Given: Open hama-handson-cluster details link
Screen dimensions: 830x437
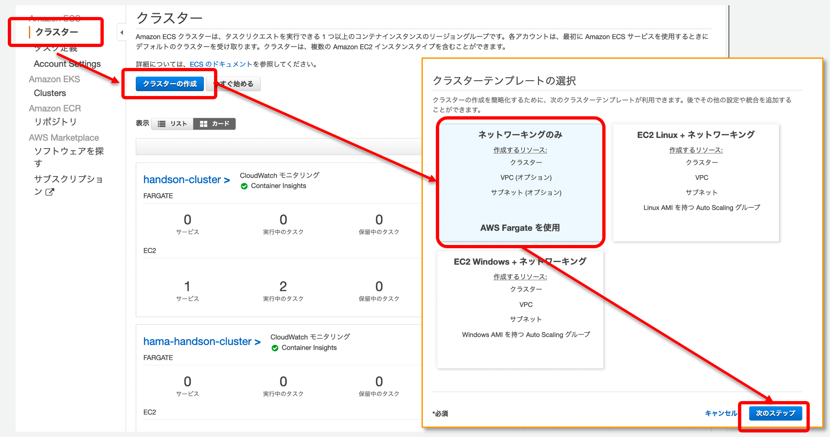Looking at the screenshot, I should pyautogui.click(x=202, y=341).
